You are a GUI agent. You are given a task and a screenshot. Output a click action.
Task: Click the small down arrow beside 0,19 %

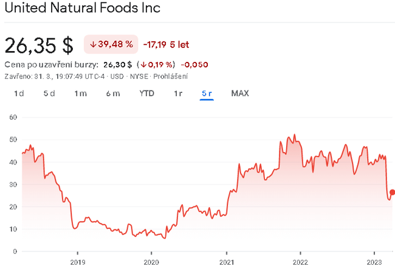coord(142,64)
